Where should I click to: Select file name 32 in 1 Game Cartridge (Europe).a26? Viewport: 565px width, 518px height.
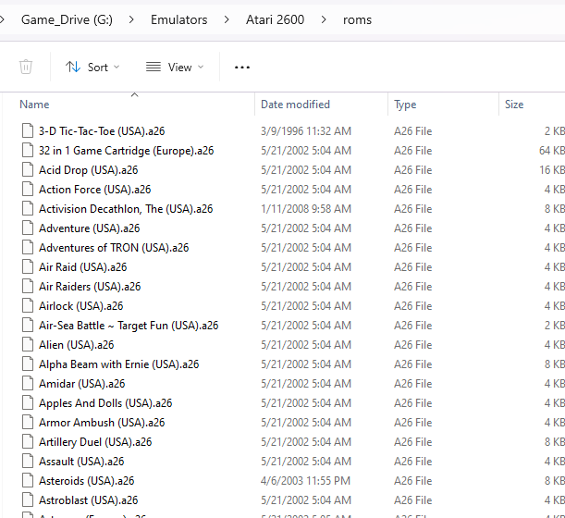click(x=126, y=151)
